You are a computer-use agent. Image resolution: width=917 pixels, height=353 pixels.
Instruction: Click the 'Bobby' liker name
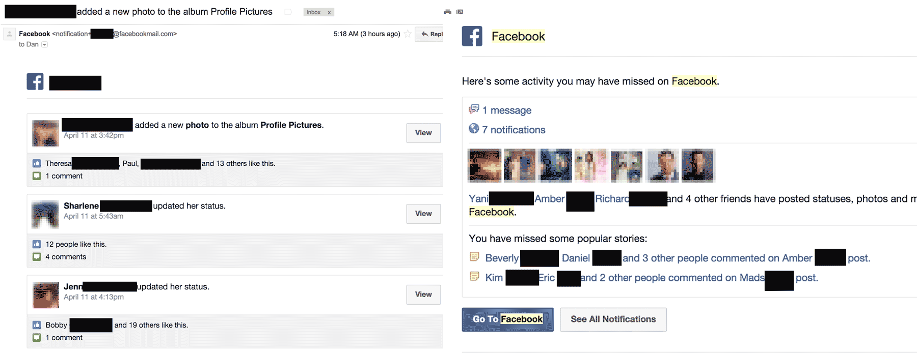coord(56,325)
